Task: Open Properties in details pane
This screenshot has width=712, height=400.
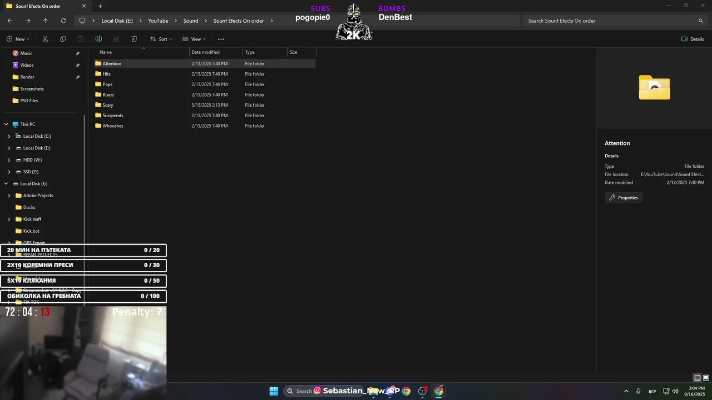Action: [x=624, y=198]
